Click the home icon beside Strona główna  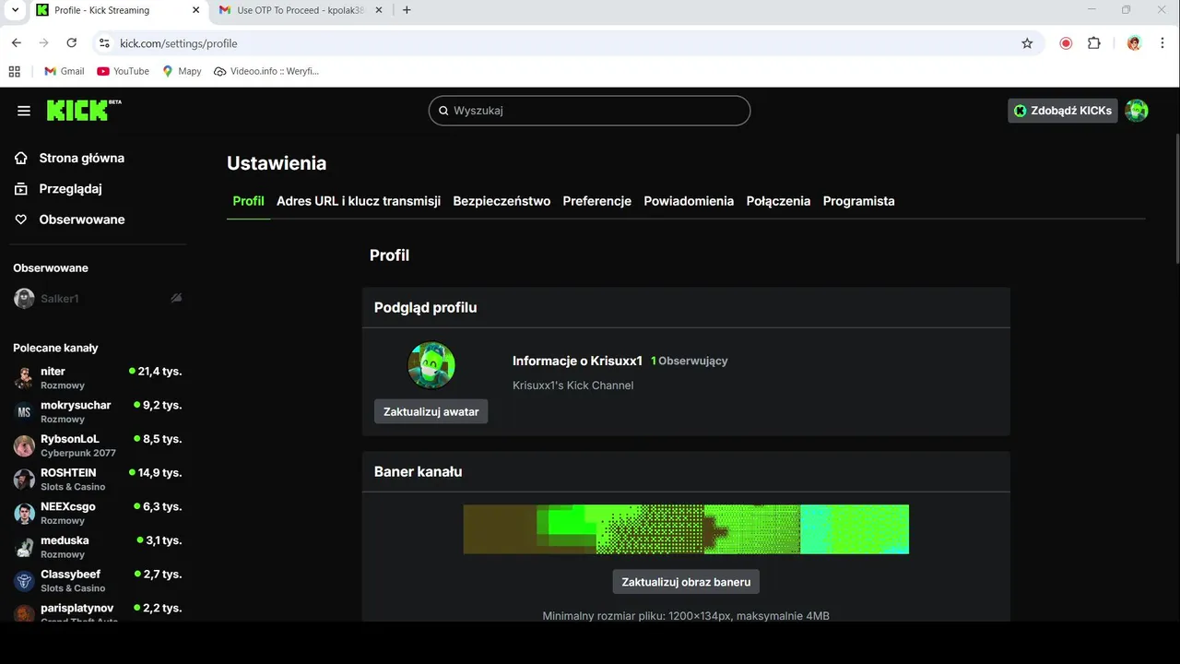(21, 158)
